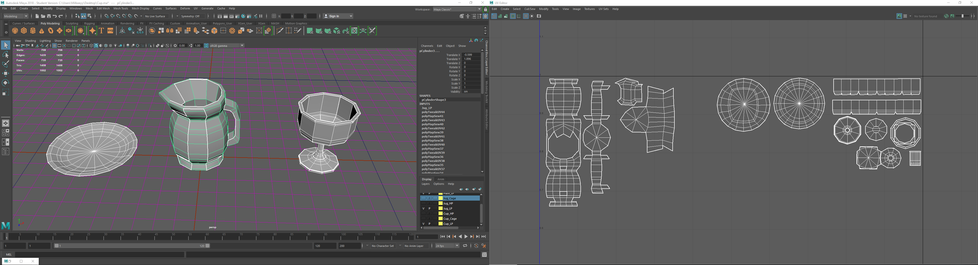
Task: Click the save scene icon
Action: pos(49,16)
